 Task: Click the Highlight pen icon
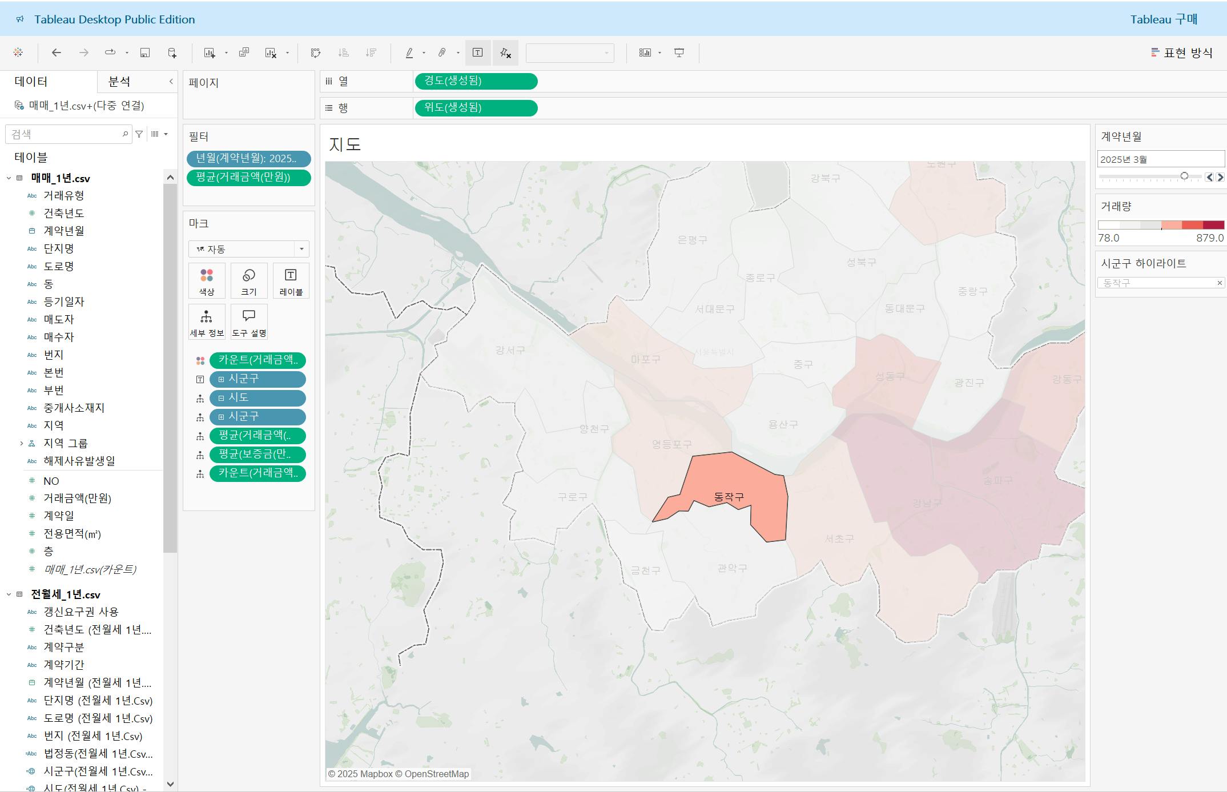click(x=409, y=53)
